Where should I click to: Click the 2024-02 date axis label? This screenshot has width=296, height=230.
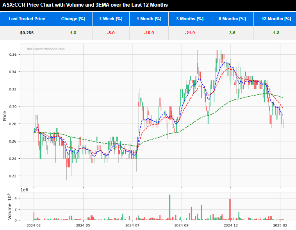(34, 225)
